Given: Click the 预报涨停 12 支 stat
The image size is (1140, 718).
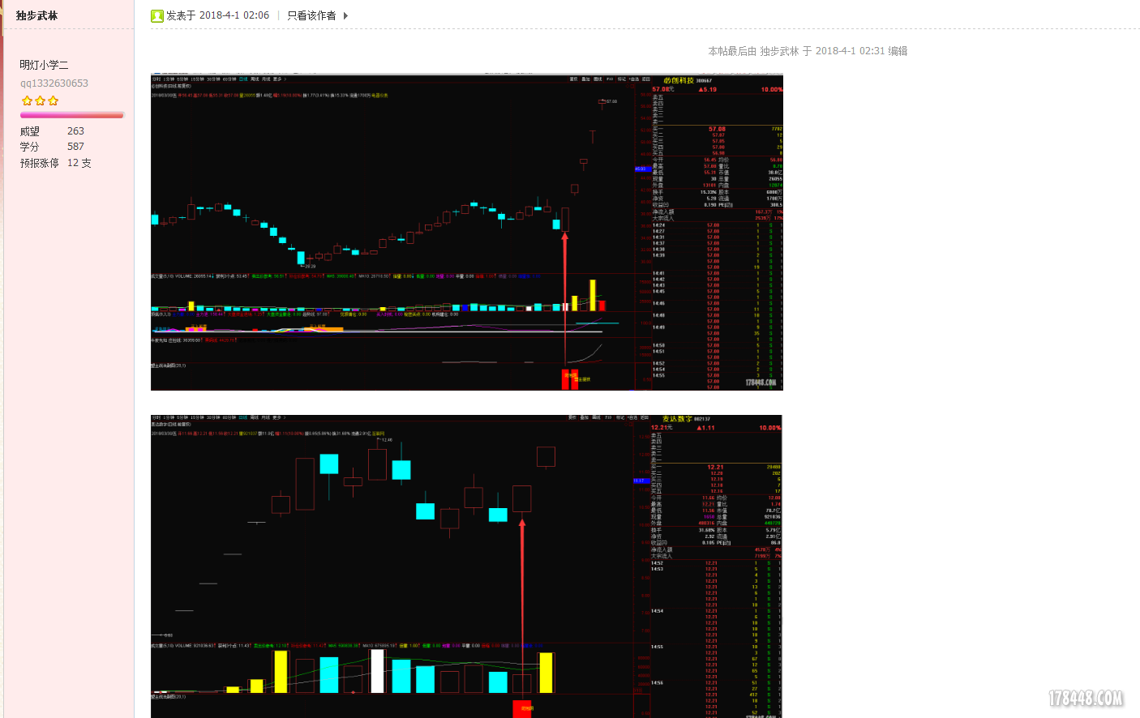Looking at the screenshot, I should pyautogui.click(x=56, y=163).
